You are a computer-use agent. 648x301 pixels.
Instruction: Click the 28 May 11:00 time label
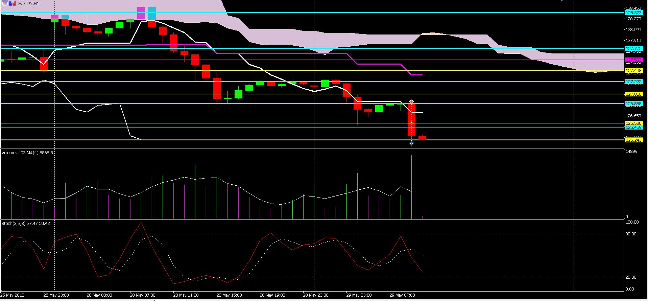click(186, 295)
